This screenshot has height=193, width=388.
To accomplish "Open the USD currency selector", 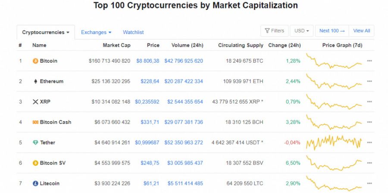I will coord(302,31).
